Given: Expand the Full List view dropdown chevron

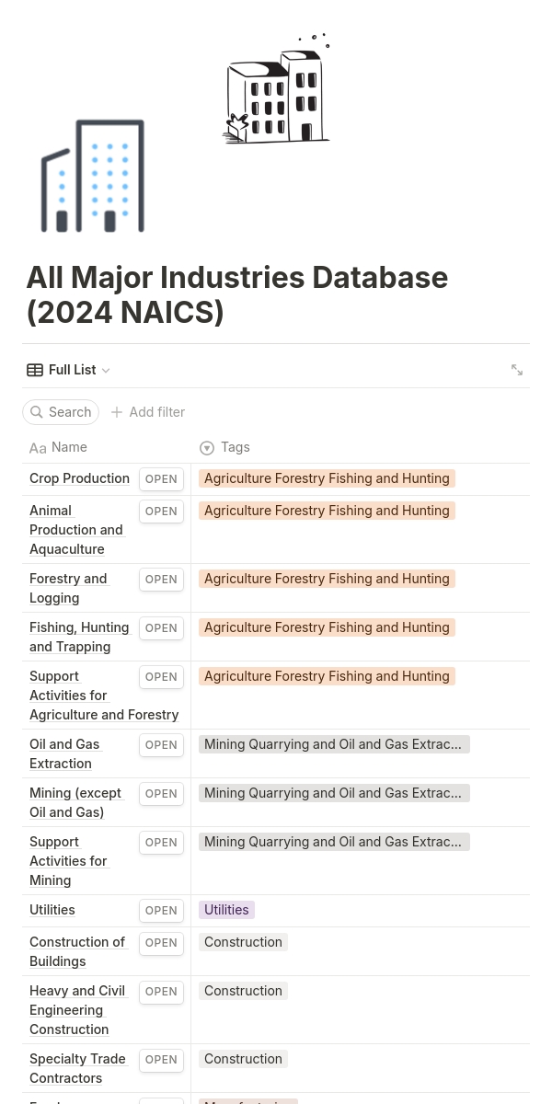Looking at the screenshot, I should 106,371.
